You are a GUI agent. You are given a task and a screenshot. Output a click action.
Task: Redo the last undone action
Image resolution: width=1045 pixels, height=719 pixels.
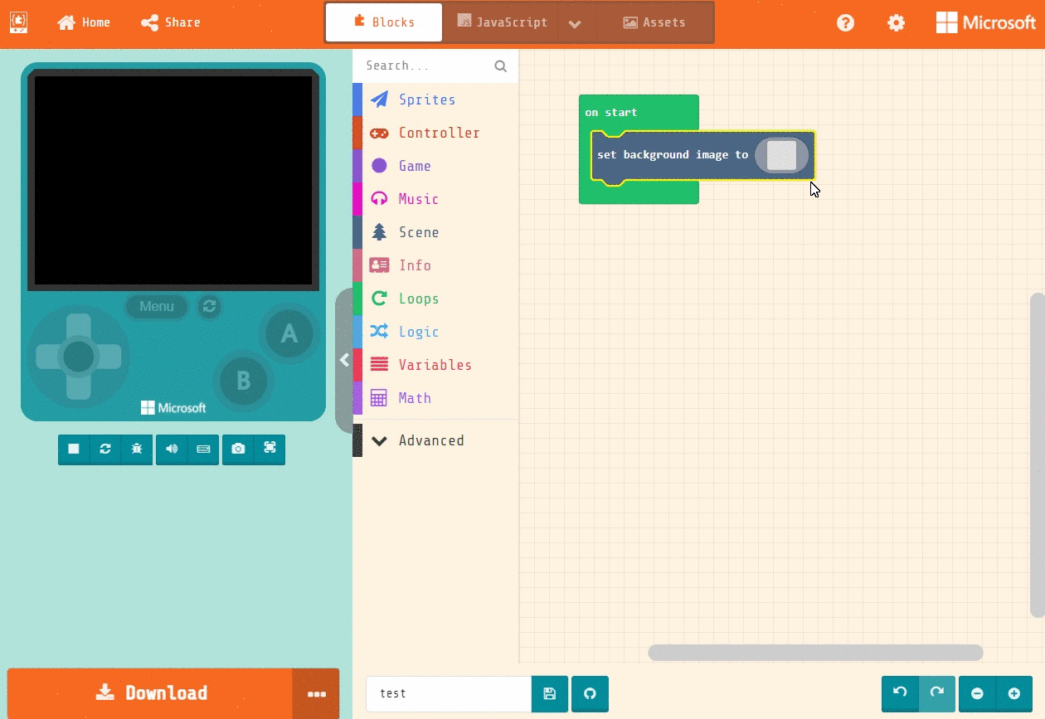[937, 693]
